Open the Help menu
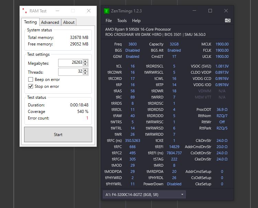The height and width of the screenshot is (208, 258). click(136, 21)
